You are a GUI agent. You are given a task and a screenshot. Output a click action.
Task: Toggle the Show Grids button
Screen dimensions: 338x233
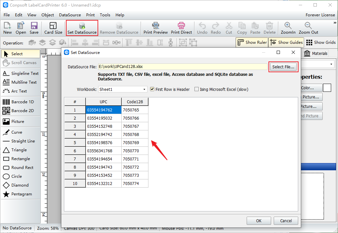point(321,42)
